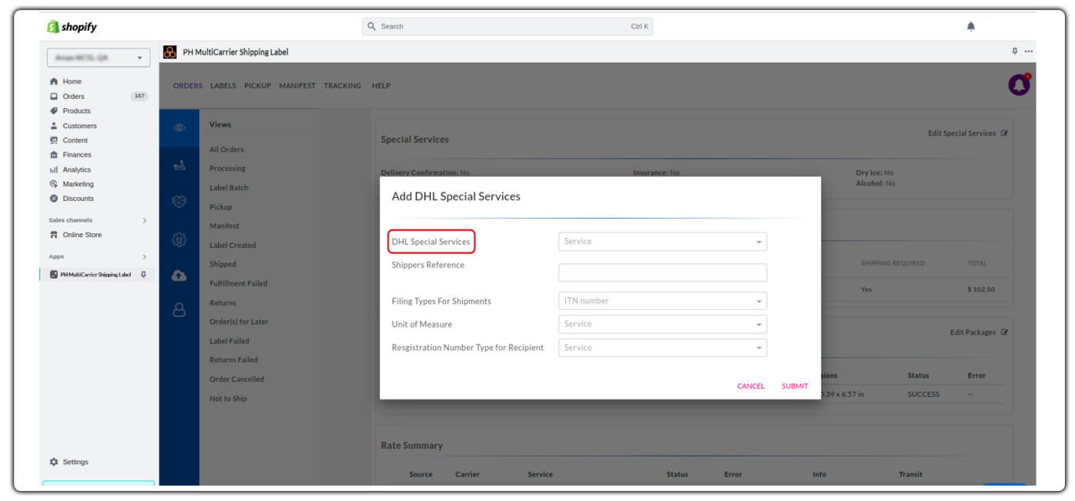Screen dimensions: 1075x501
Task: Select Shipped view
Action: (x=223, y=264)
